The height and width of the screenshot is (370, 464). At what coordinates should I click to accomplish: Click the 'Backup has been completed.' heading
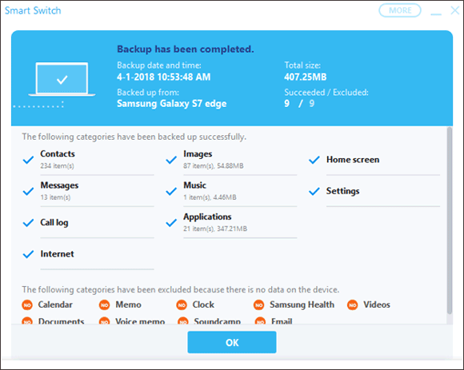click(186, 49)
